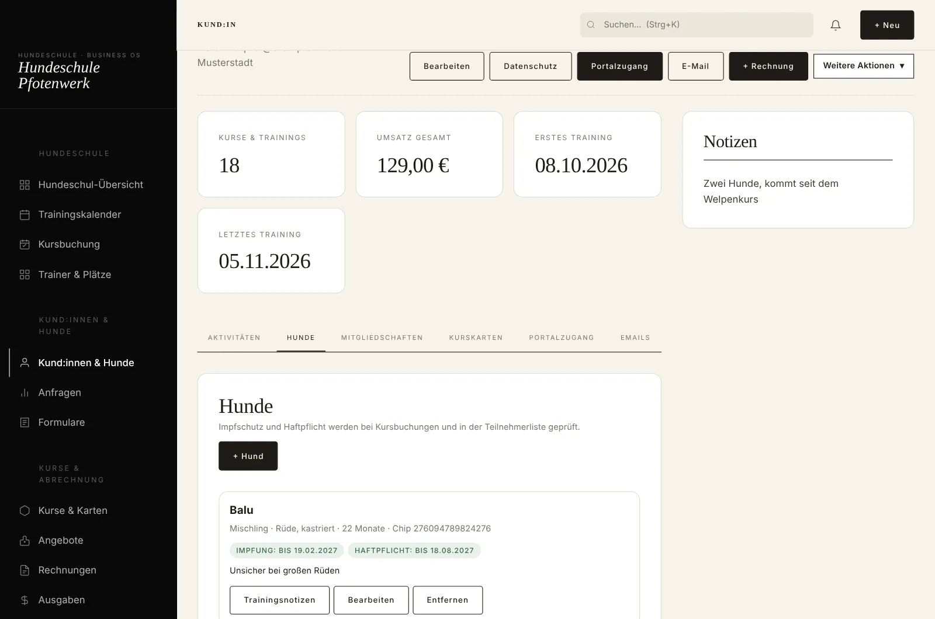Expand the Weitere Aktionen dropdown
Image resolution: width=935 pixels, height=619 pixels.
click(x=864, y=66)
